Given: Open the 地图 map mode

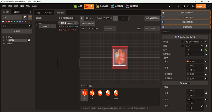Looking at the screenshot, I should [78, 6].
